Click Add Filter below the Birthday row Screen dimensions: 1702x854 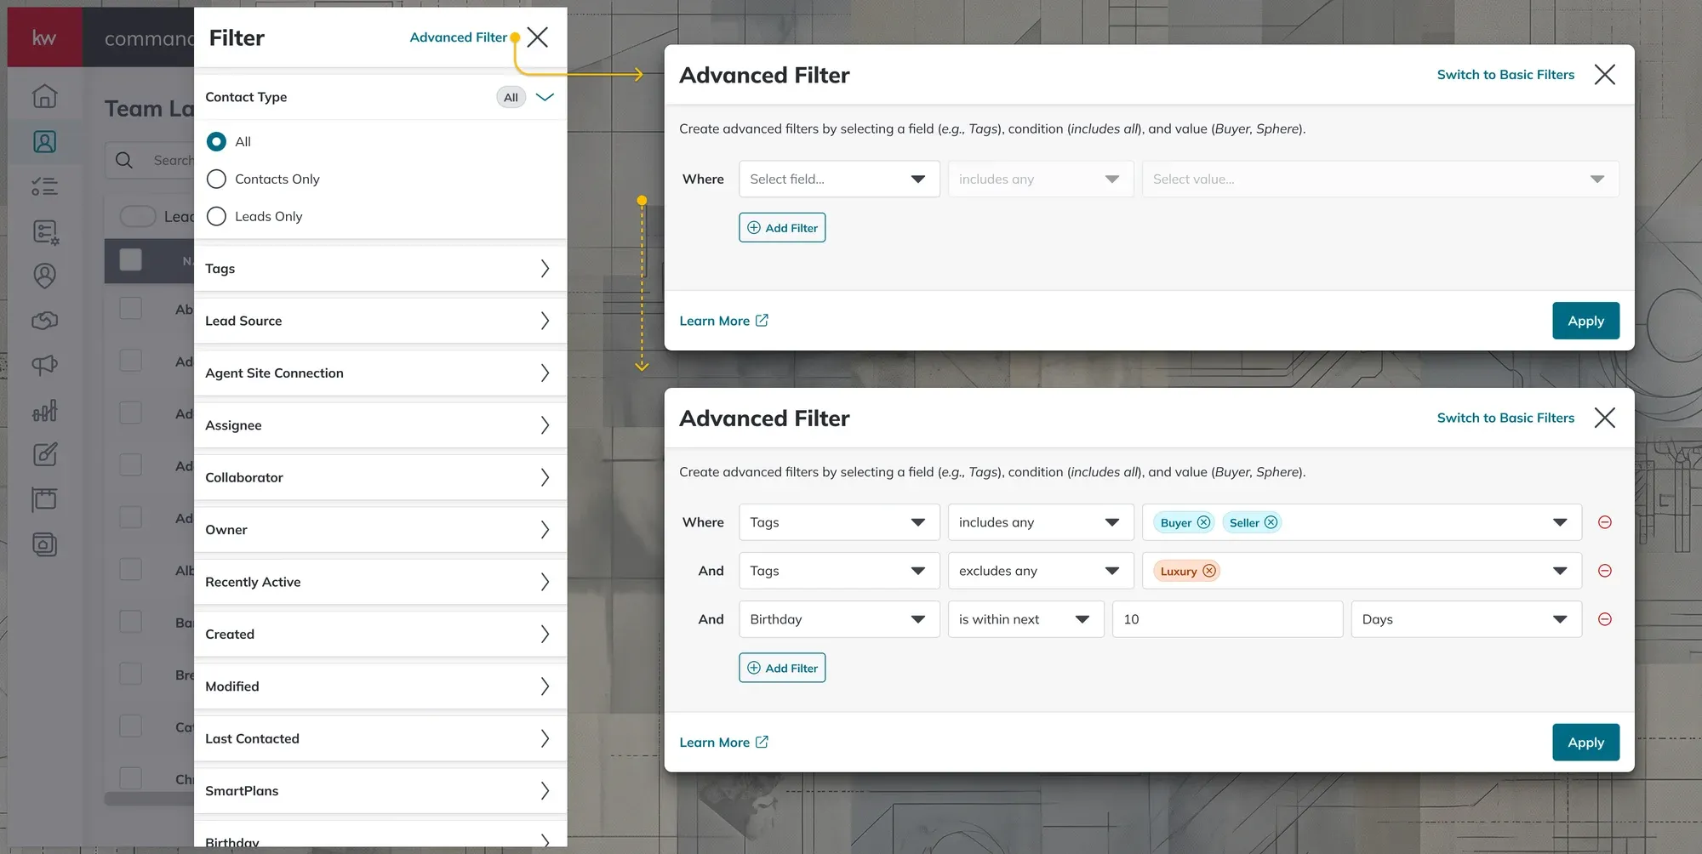coord(782,668)
